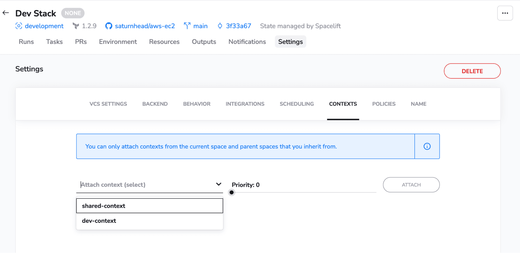Click the Priority slider track
The image size is (520, 253).
click(x=304, y=192)
